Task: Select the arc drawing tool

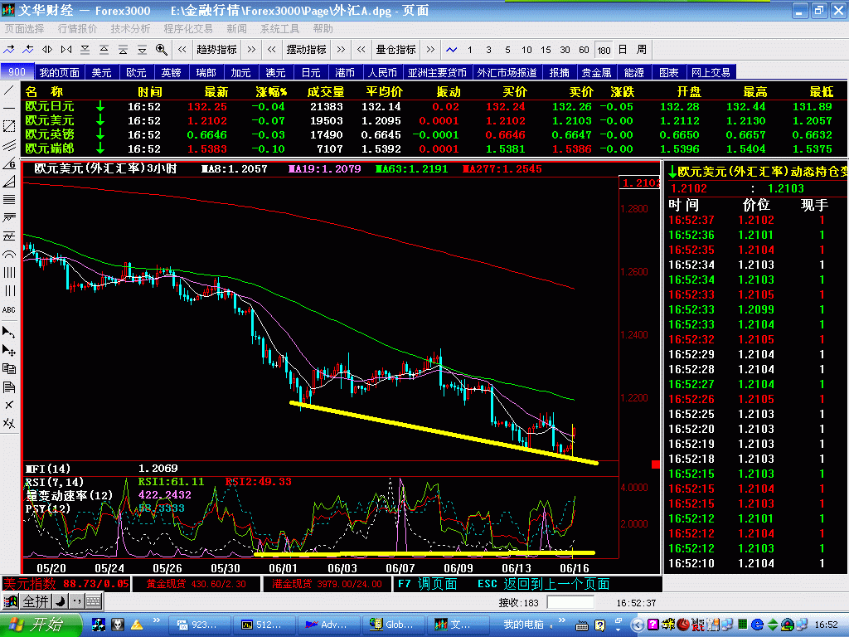Action: (9, 255)
